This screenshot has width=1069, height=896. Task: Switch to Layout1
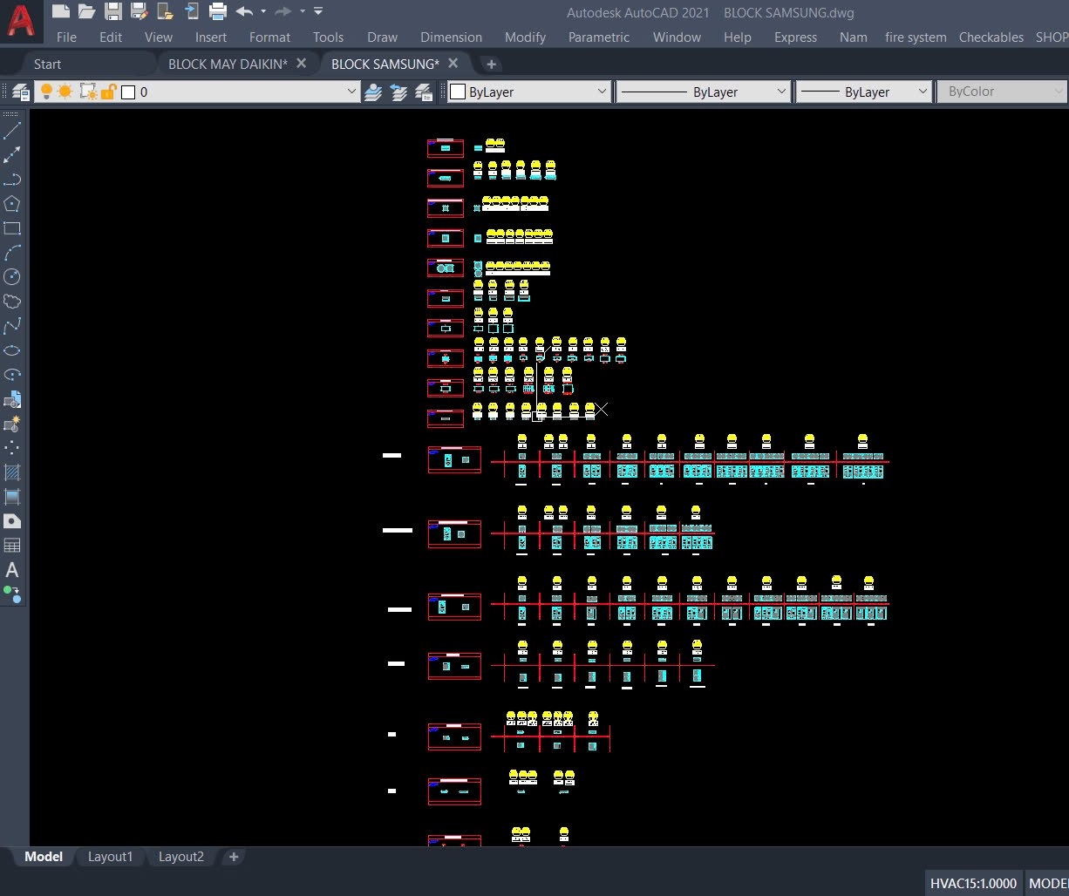click(110, 857)
